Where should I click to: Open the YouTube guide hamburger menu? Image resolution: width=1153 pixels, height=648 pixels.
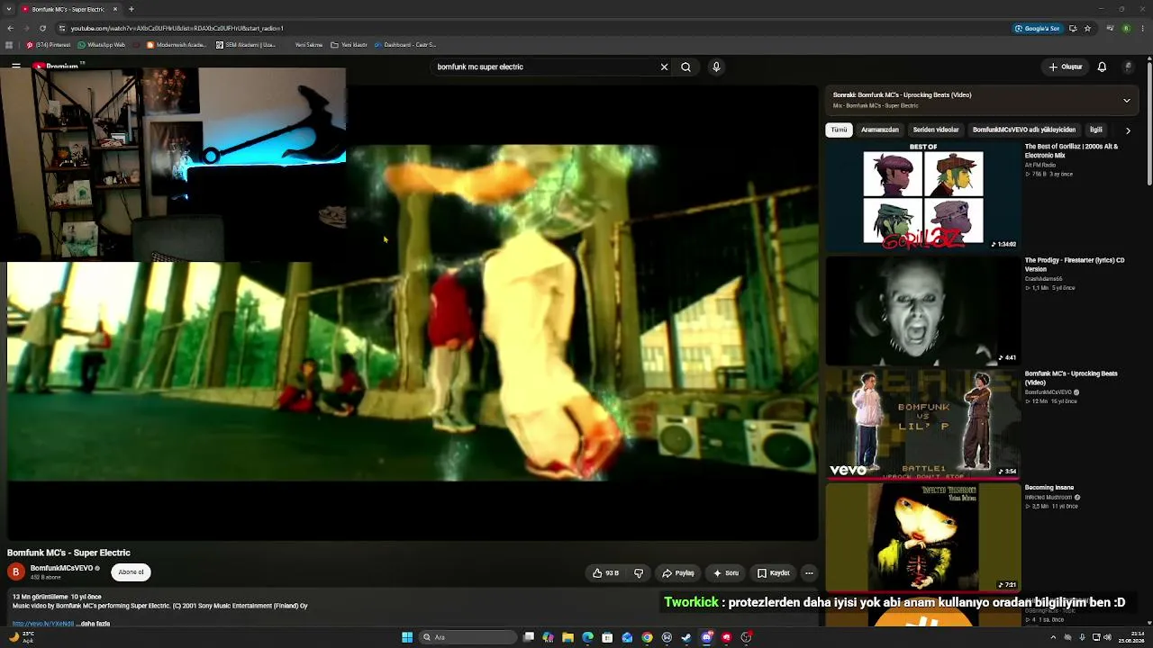[16, 67]
